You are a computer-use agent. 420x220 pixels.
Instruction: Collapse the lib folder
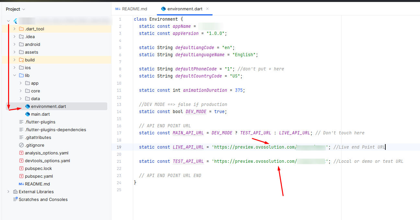14,75
